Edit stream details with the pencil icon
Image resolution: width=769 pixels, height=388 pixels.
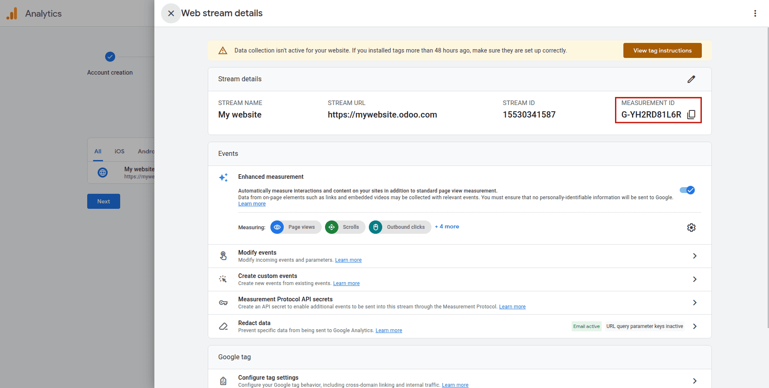691,79
